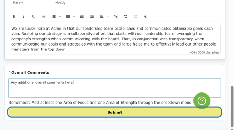Apply strikethrough formatting
Image resolution: width=234 pixels, height=130 pixels.
43,16
